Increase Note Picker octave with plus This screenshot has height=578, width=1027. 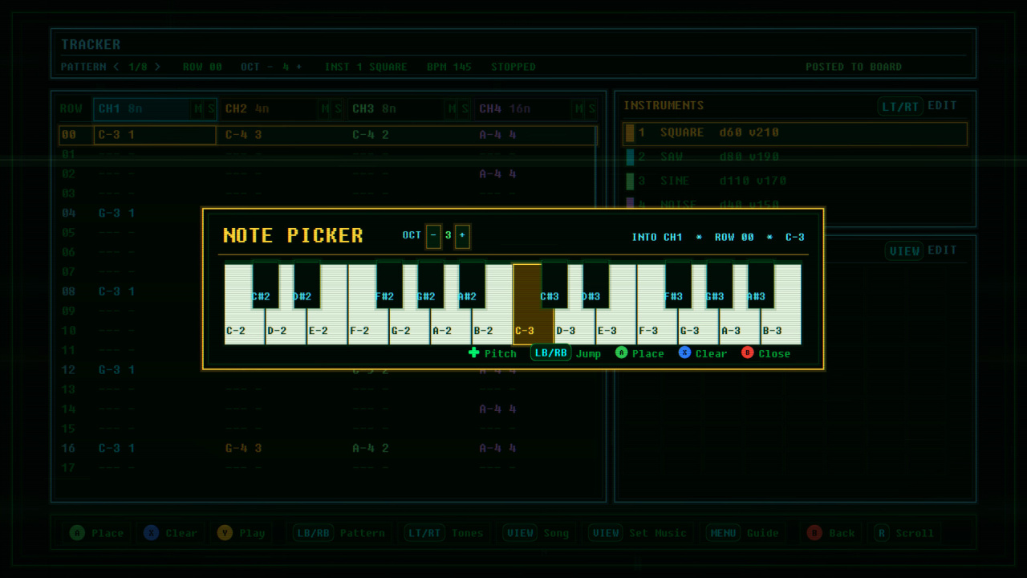(462, 236)
